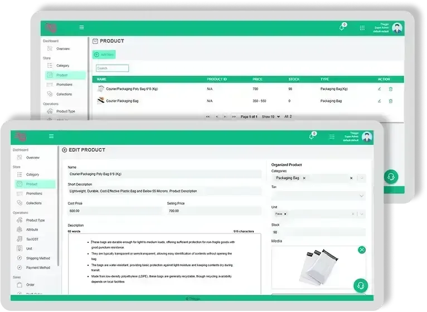The image size is (427, 312).
Task: Open the Tax dropdown
Action: click(x=362, y=196)
